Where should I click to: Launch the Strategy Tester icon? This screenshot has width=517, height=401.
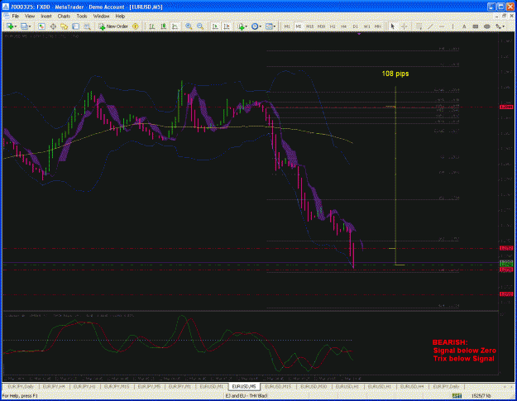87,26
